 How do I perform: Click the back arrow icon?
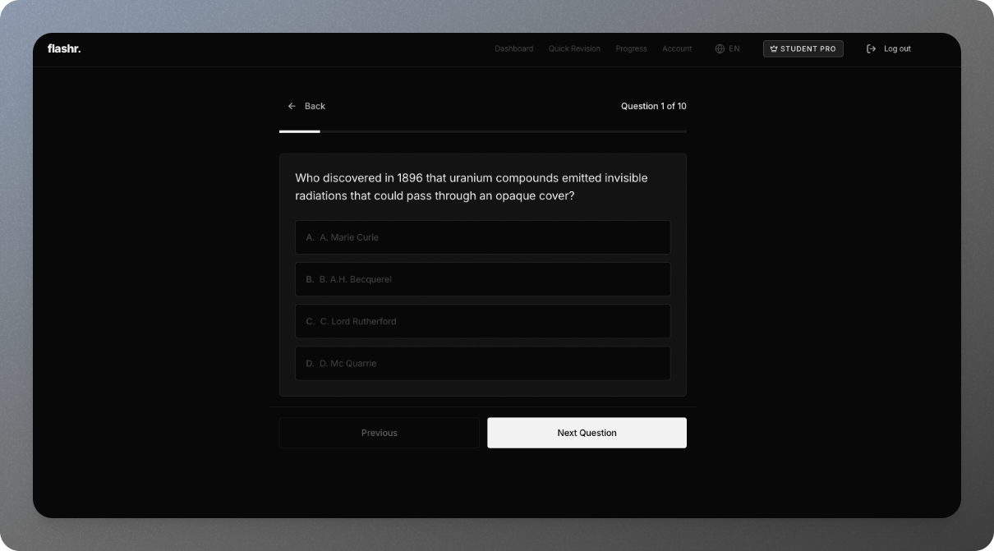pyautogui.click(x=292, y=106)
